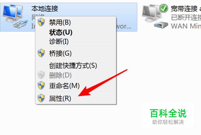Click the 本地连接 title text
The width and height of the screenshot is (201, 135).
[45, 9]
